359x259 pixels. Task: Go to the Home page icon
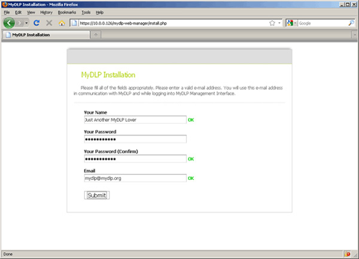62,23
